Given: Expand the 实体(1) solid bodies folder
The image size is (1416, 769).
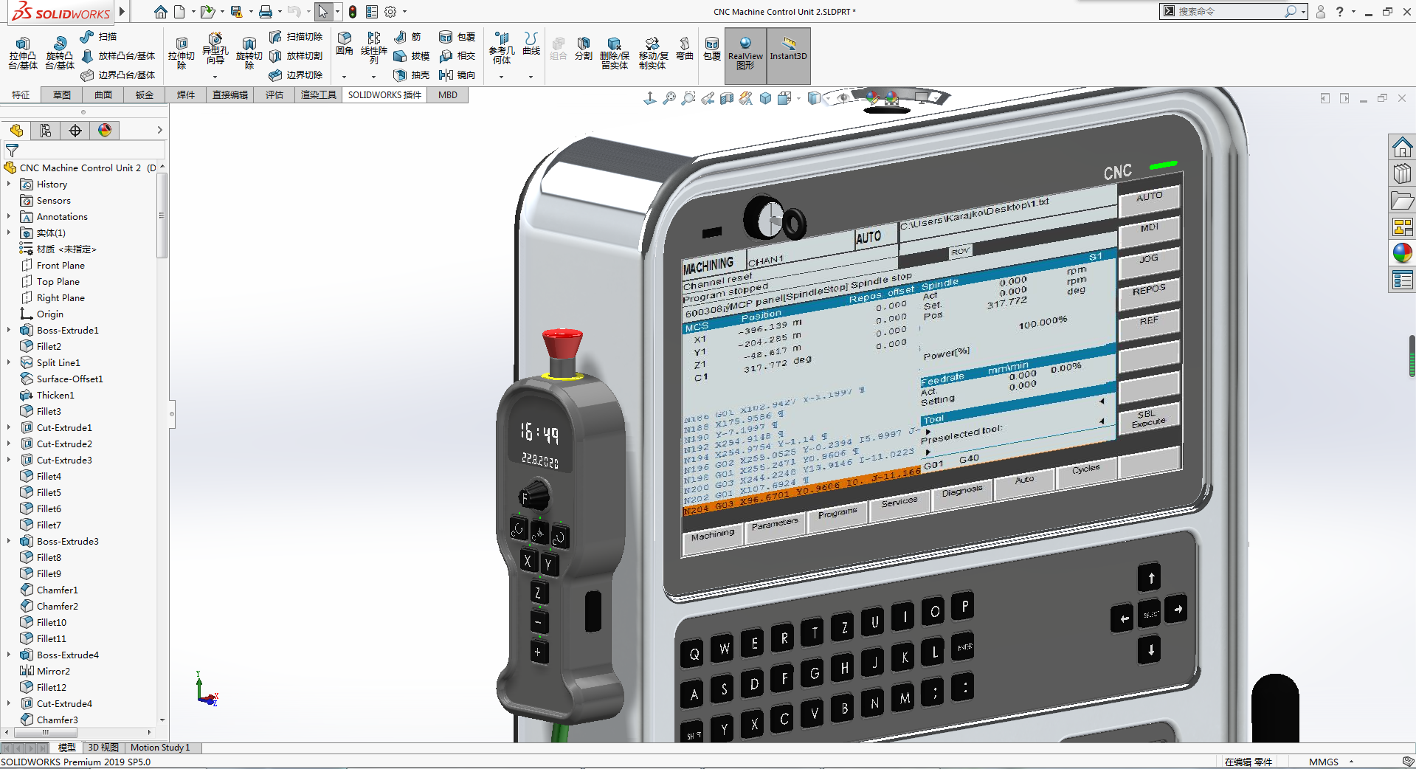Looking at the screenshot, I should click(x=9, y=232).
